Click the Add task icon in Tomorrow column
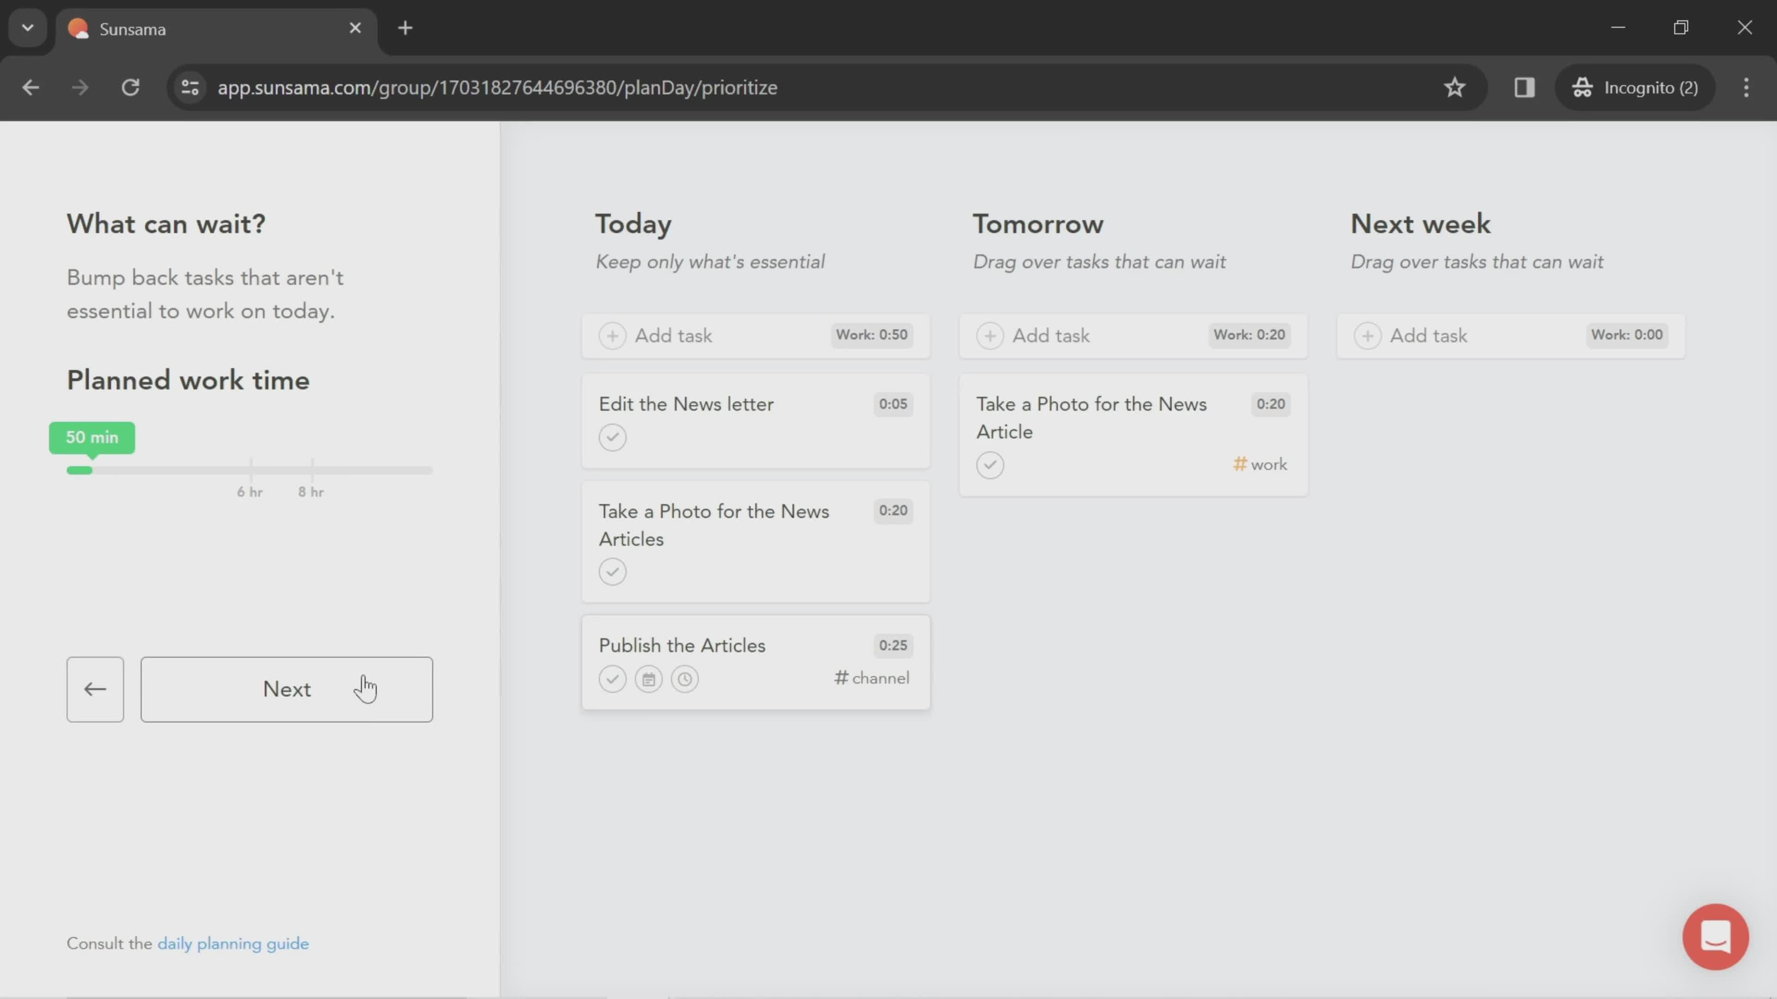The height and width of the screenshot is (999, 1777). 990,335
